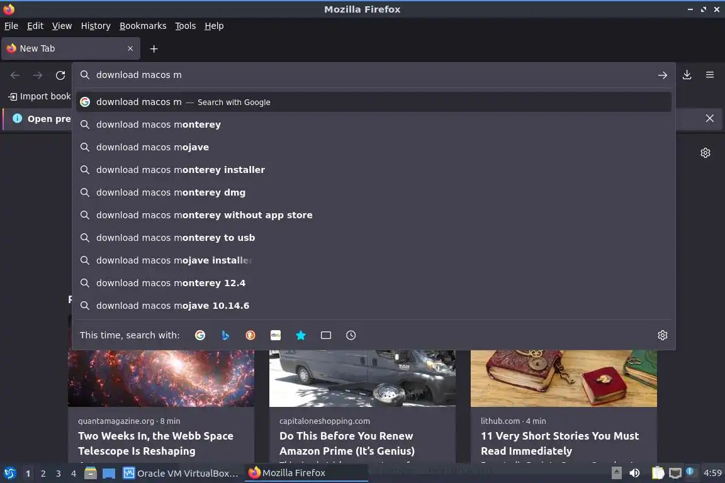Open the Firefox hamburger application menu
The width and height of the screenshot is (725, 483).
[x=710, y=75]
